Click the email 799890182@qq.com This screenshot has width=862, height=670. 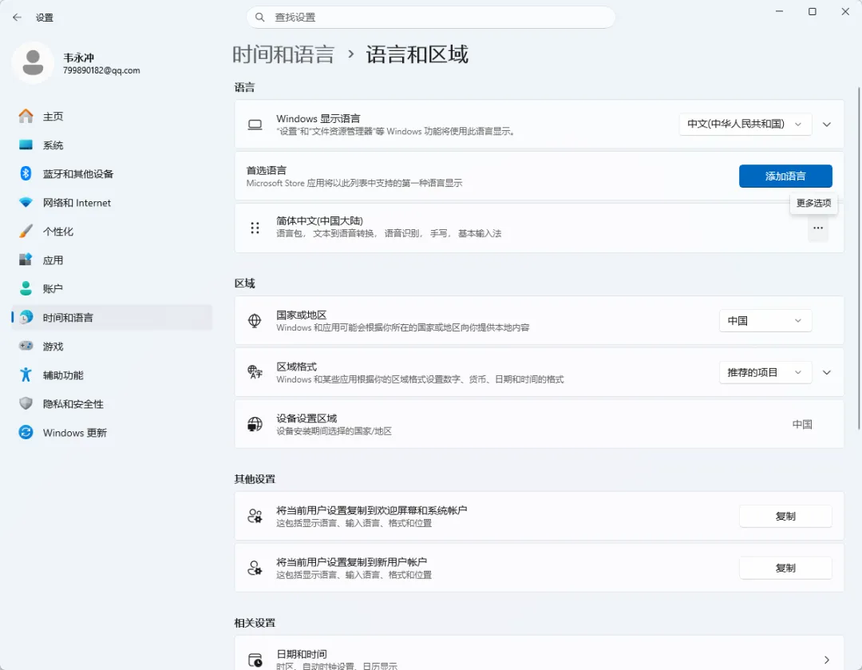coord(101,70)
